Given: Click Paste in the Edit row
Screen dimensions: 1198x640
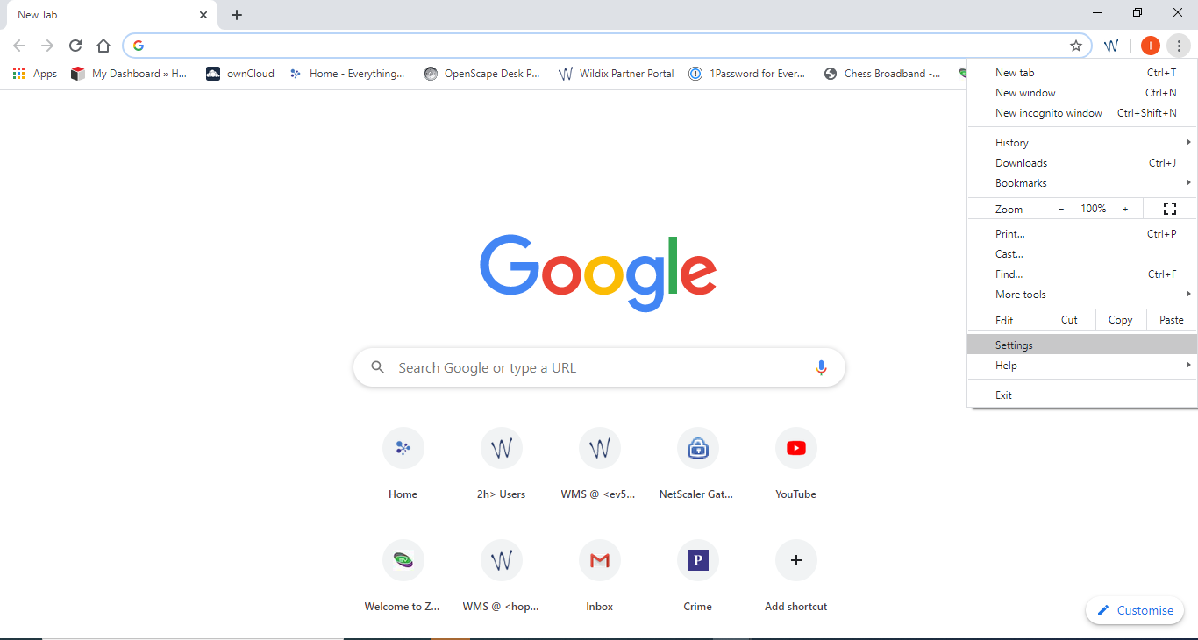Looking at the screenshot, I should 1172,320.
